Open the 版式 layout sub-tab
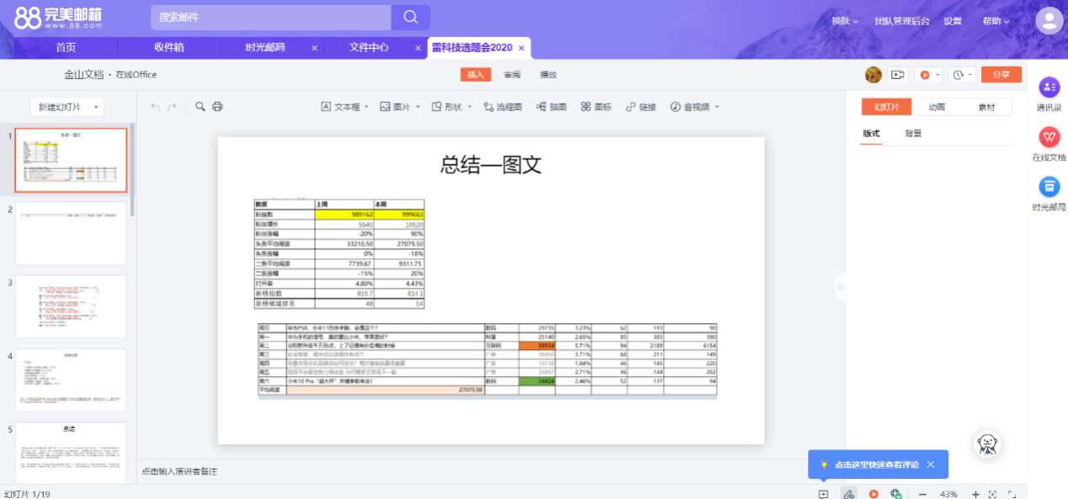Screen dimensions: 1068x499 coord(871,134)
